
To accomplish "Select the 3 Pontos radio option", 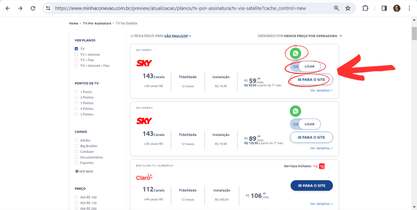I will [x=76, y=103].
